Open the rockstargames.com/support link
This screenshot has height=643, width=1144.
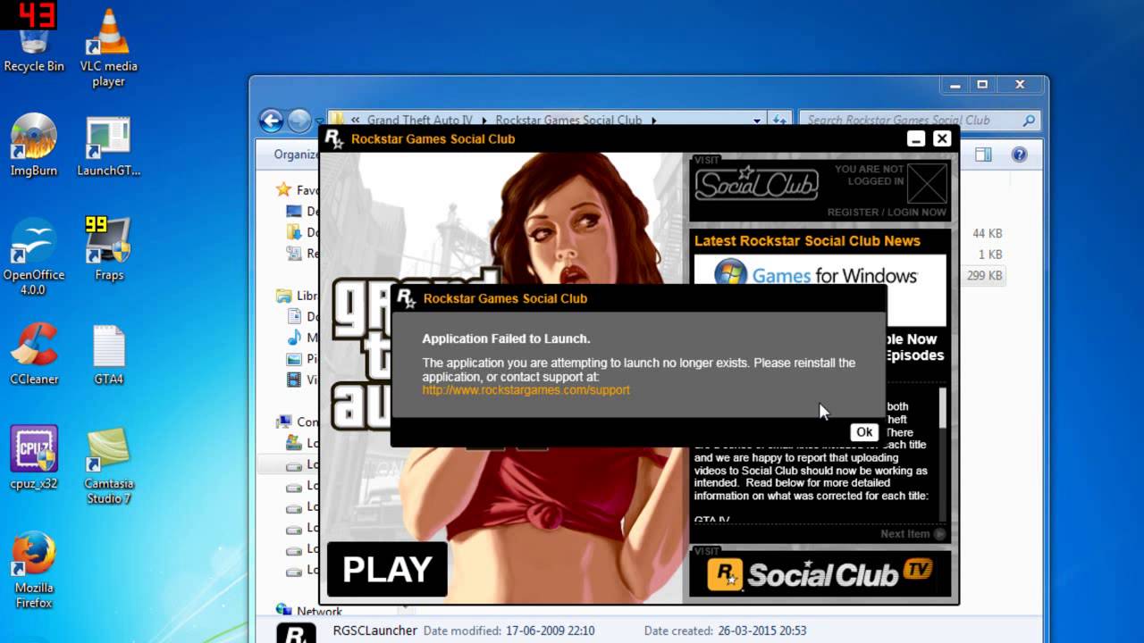click(x=526, y=390)
